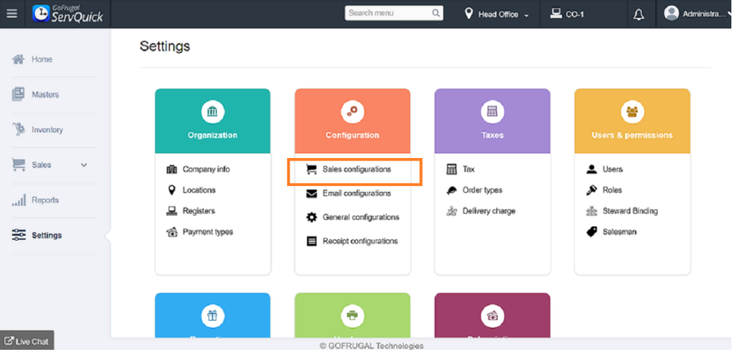Click the Taxes calculator icon
Viewport: 732px width, 355px height.
click(492, 112)
